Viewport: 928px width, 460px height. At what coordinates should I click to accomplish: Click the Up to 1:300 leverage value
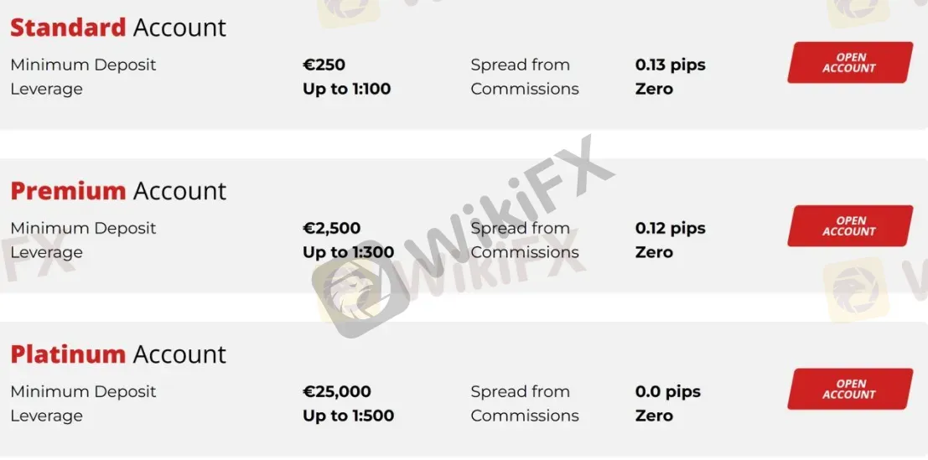coord(348,252)
